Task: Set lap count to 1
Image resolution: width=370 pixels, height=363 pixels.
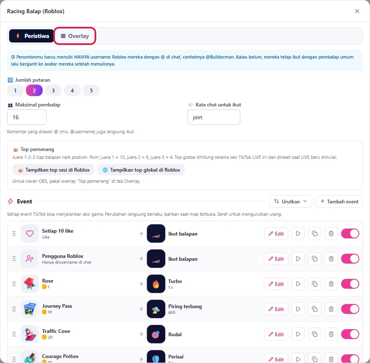Action: tap(15, 90)
